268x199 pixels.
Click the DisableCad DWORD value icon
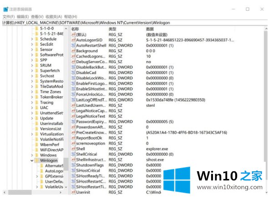click(73, 73)
